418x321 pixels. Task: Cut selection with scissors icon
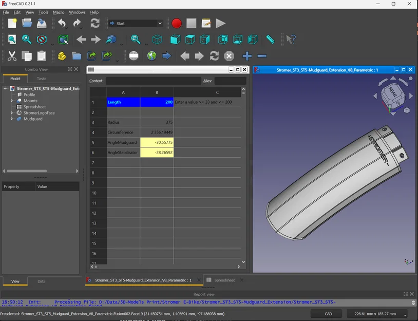(x=12, y=56)
